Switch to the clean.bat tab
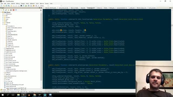The width and height of the screenshot is (173, 97). click(x=83, y=8)
